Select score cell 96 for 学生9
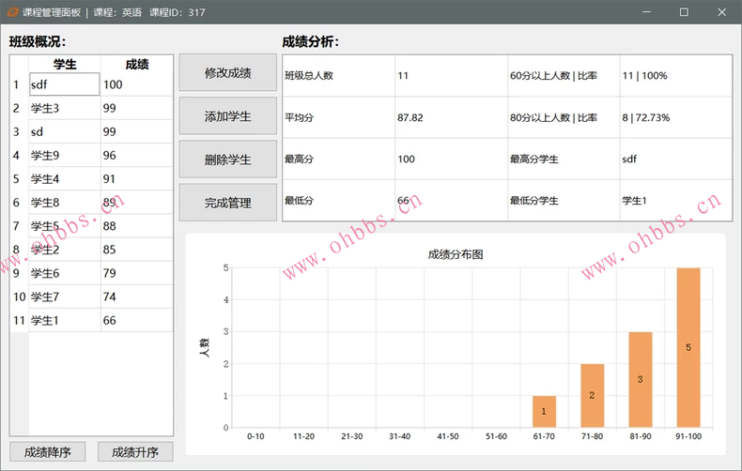 point(137,155)
